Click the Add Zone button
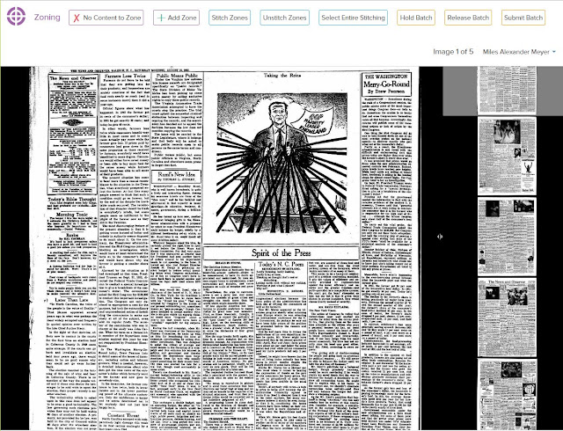This screenshot has height=431, width=563. click(176, 18)
